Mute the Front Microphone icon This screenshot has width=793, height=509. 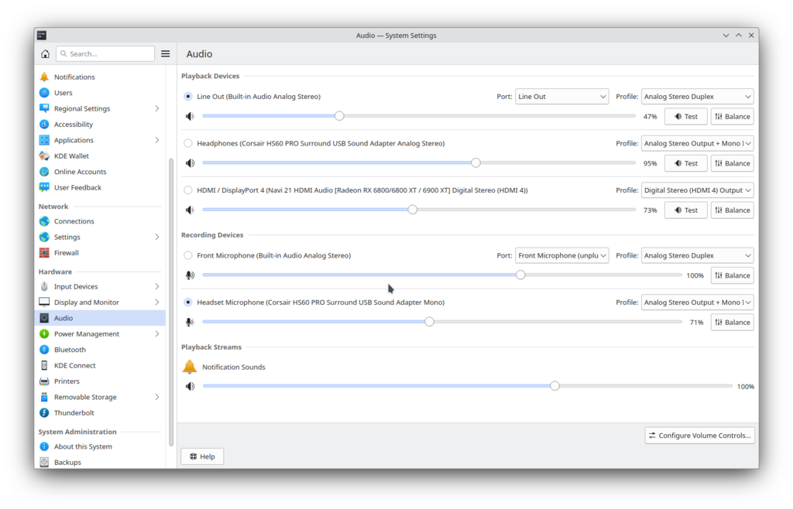190,275
